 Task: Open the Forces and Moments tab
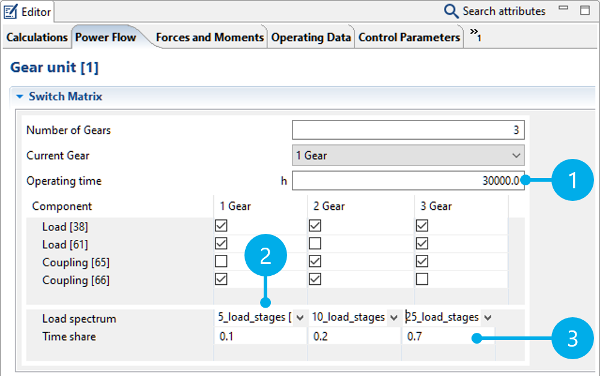coord(209,37)
